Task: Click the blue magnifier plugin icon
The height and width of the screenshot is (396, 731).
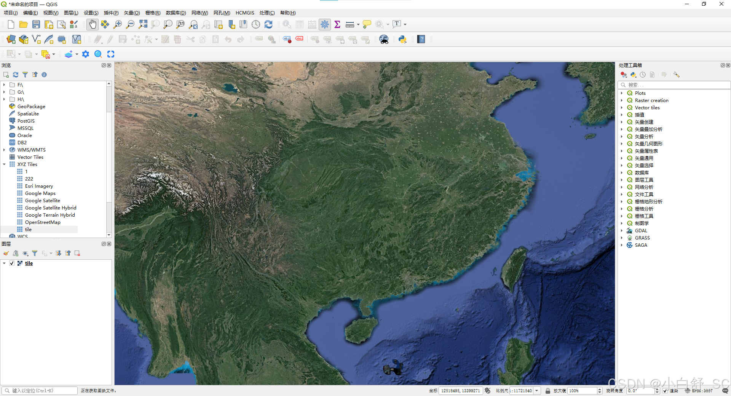Action: click(98, 54)
